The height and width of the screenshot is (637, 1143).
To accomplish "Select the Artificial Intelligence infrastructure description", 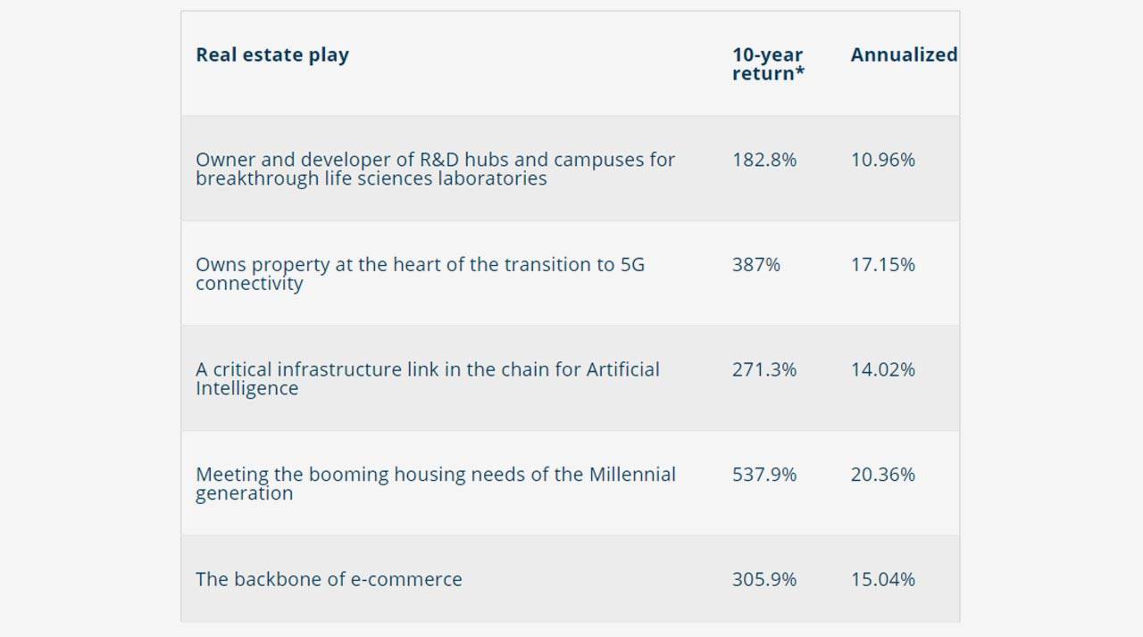I will pyautogui.click(x=428, y=378).
